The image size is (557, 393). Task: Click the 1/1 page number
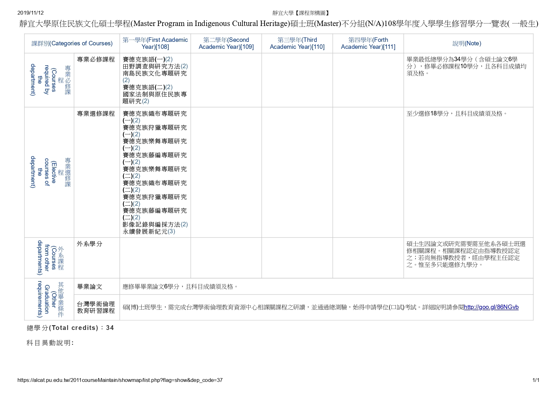click(x=536, y=380)
